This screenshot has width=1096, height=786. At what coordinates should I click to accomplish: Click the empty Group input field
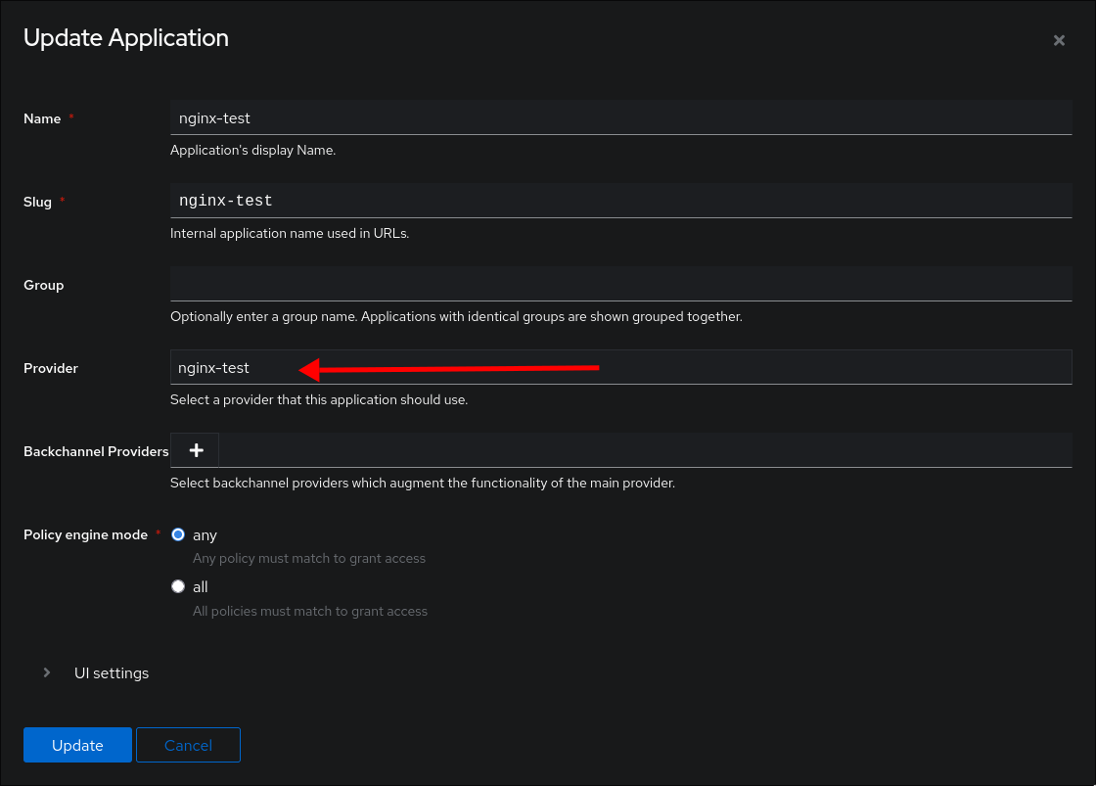[x=620, y=284]
